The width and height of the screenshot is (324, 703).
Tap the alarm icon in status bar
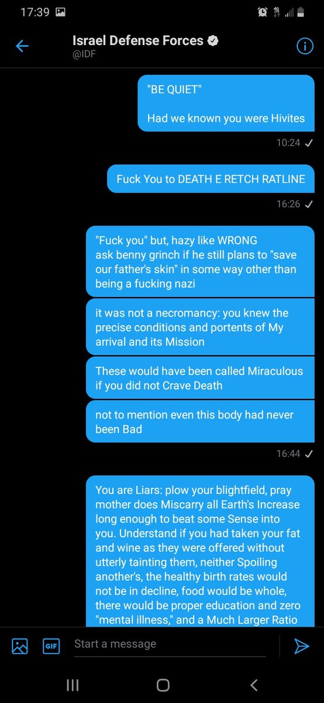[262, 12]
